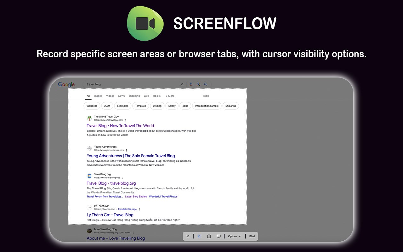
Task: Switch to the Videos tab
Action: pos(110,96)
